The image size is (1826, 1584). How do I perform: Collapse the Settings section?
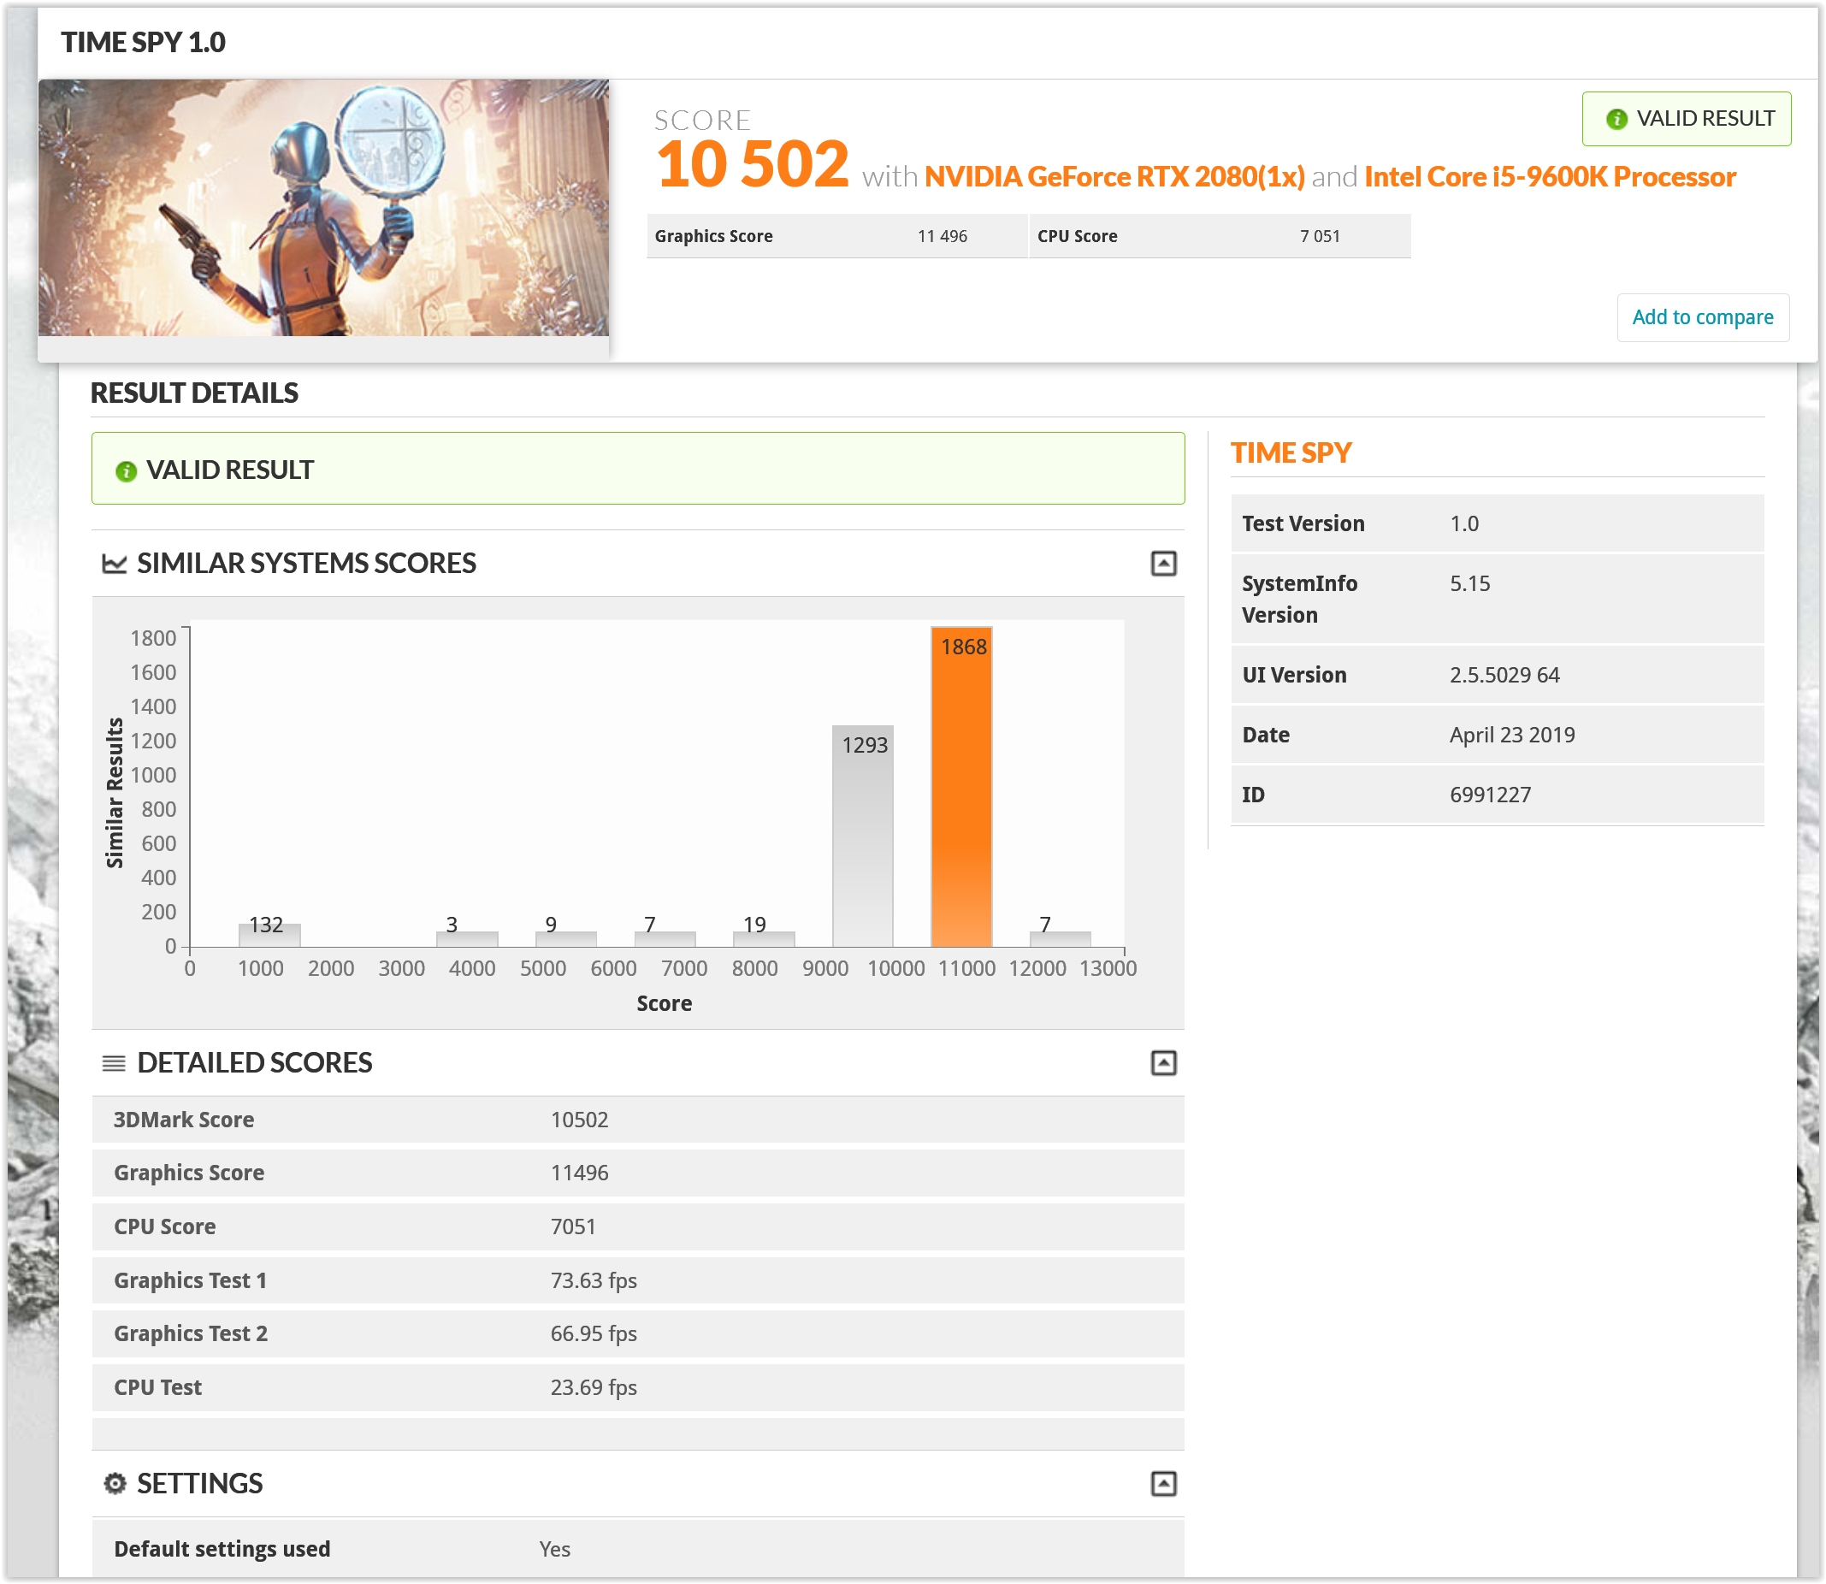[1163, 1483]
